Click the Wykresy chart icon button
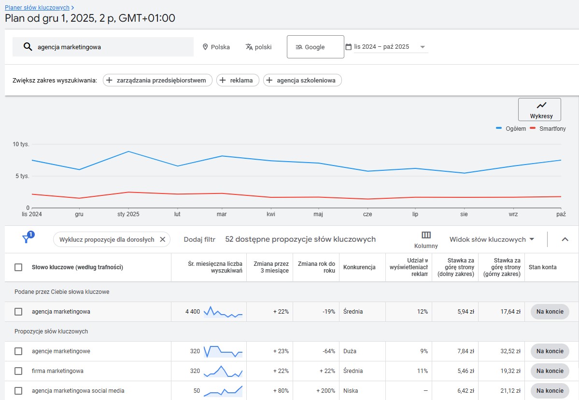This screenshot has width=579, height=400. (x=541, y=105)
